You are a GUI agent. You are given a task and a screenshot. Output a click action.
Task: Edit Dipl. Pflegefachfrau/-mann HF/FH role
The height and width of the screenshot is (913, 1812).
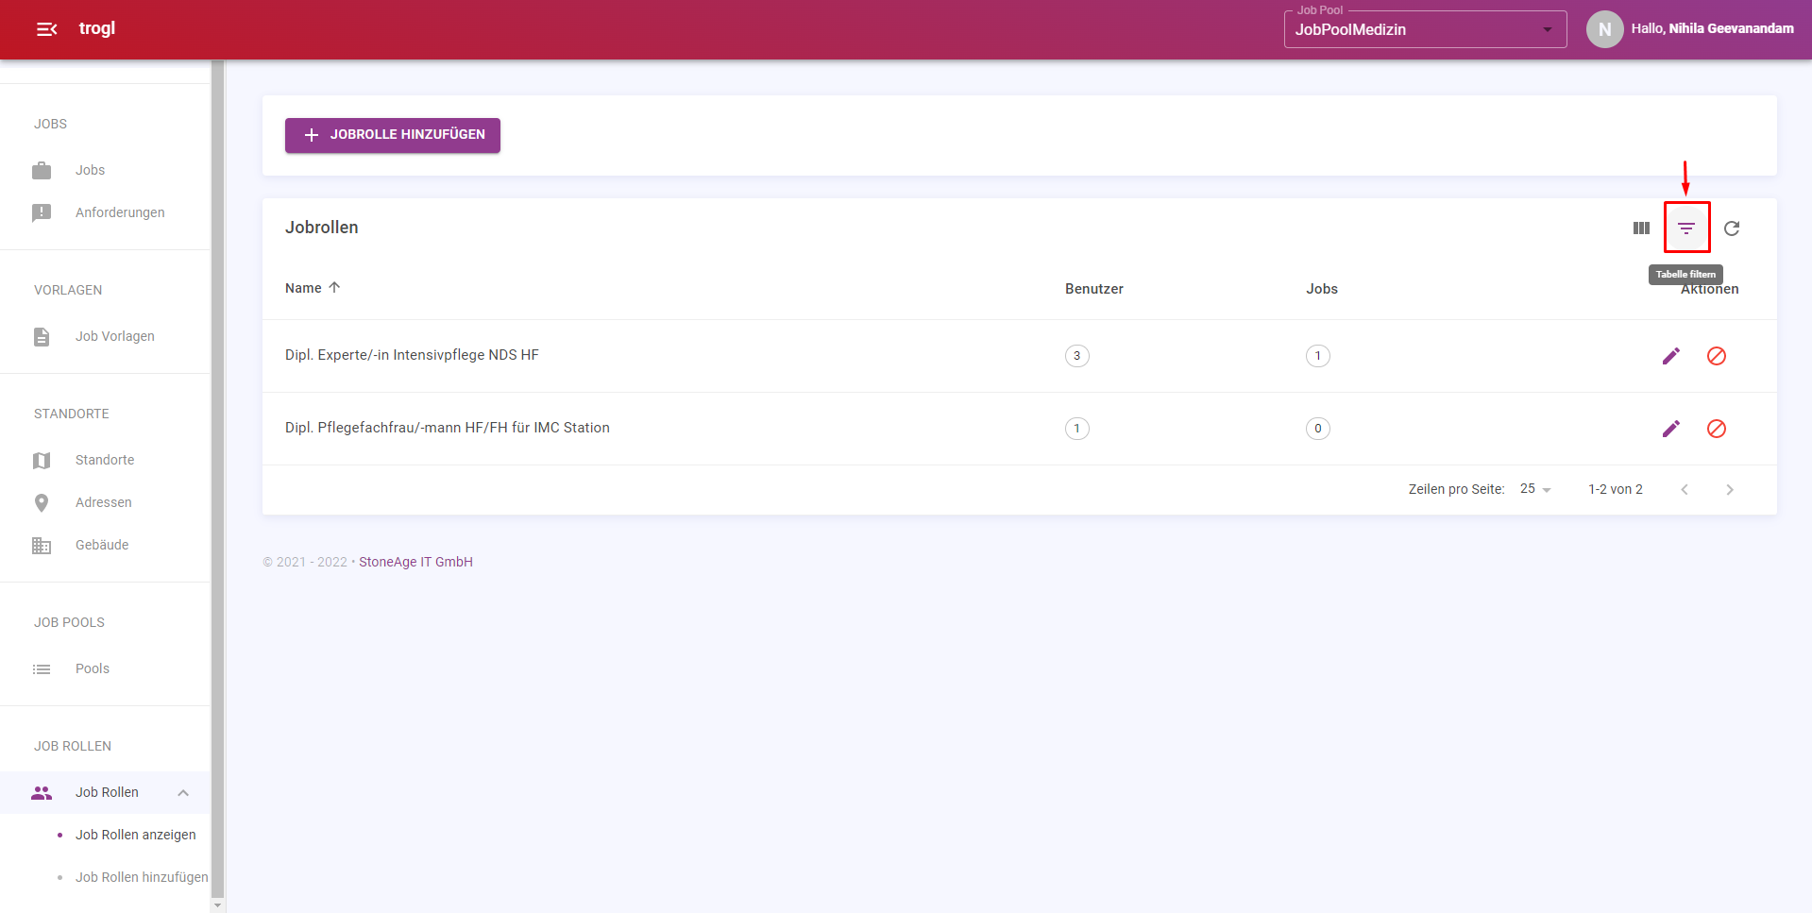(x=1671, y=429)
